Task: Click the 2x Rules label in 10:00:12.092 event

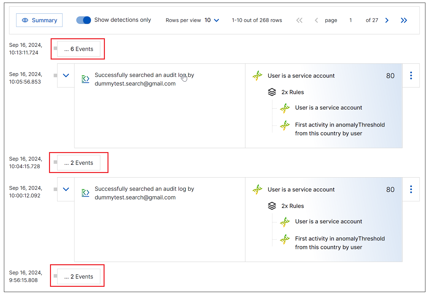Action: pyautogui.click(x=293, y=206)
